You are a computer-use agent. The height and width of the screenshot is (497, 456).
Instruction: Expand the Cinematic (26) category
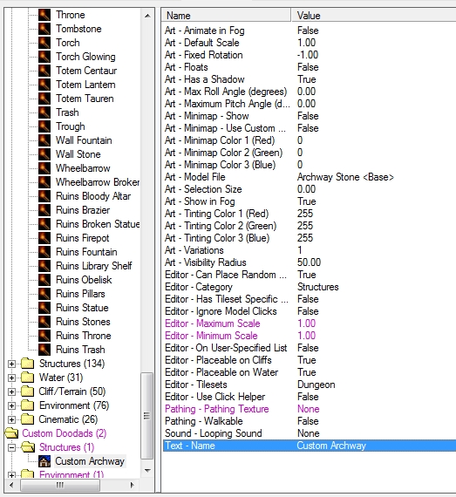click(x=11, y=419)
